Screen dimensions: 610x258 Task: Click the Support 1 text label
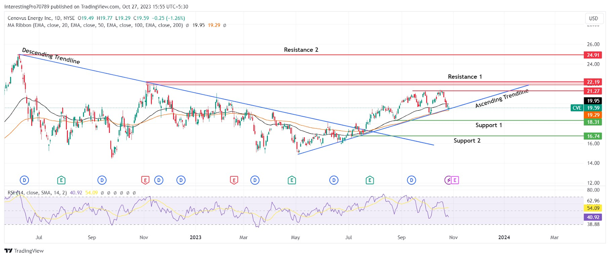488,125
